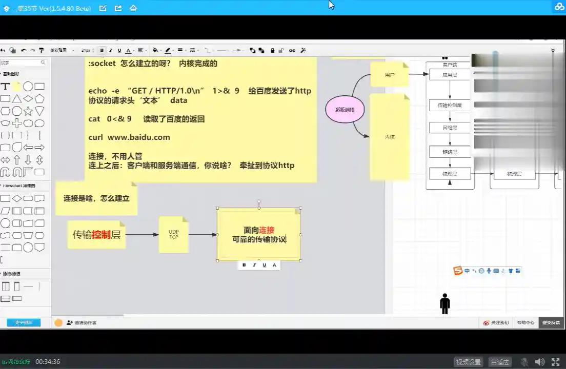Viewport: 566px width, 369px height.
Task: Choose the circle shape in basic shapes
Action: pos(28,86)
